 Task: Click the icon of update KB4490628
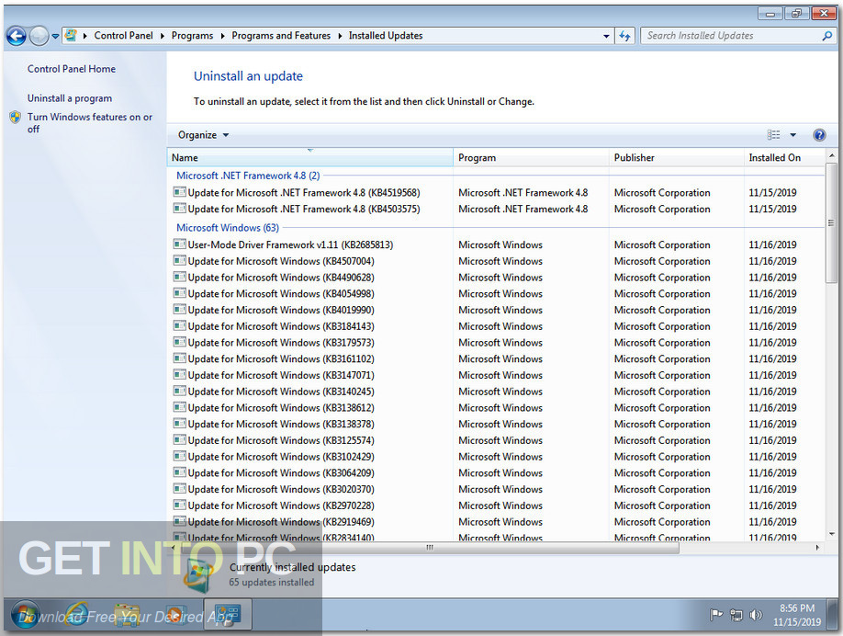(x=180, y=278)
